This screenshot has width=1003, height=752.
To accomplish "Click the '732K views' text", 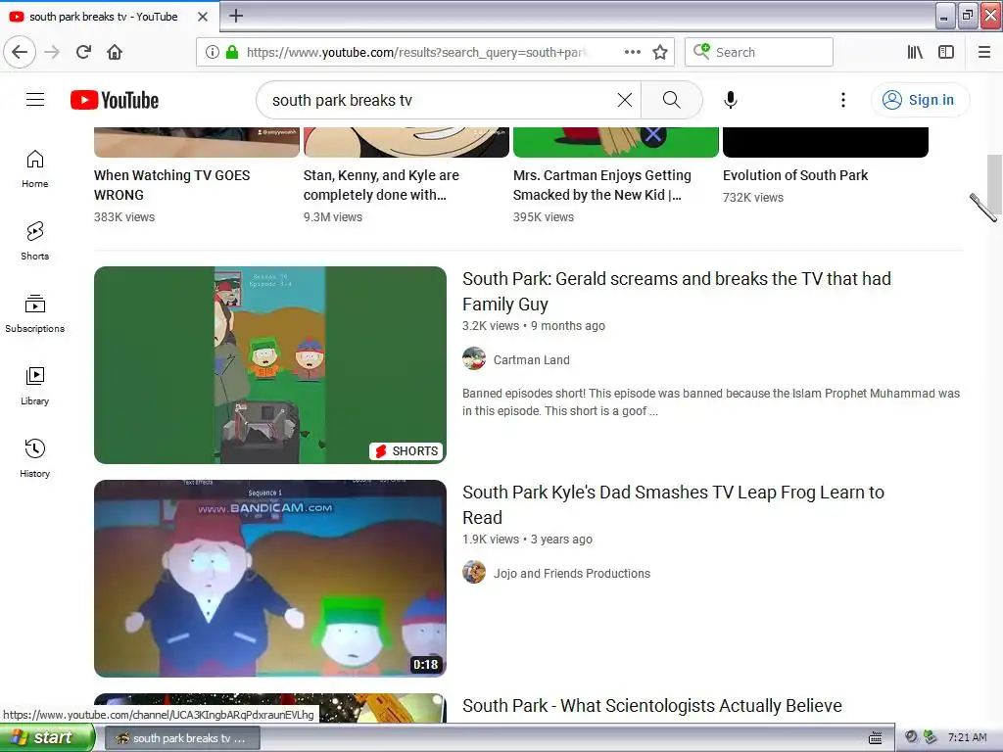I will click(x=753, y=198).
